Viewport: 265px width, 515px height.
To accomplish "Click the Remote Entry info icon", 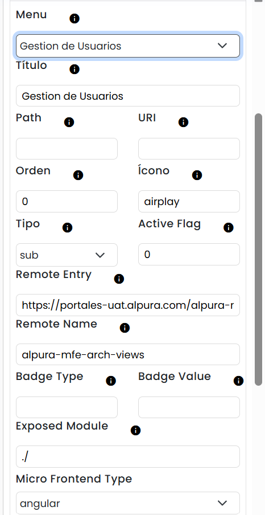I will pos(119,279).
